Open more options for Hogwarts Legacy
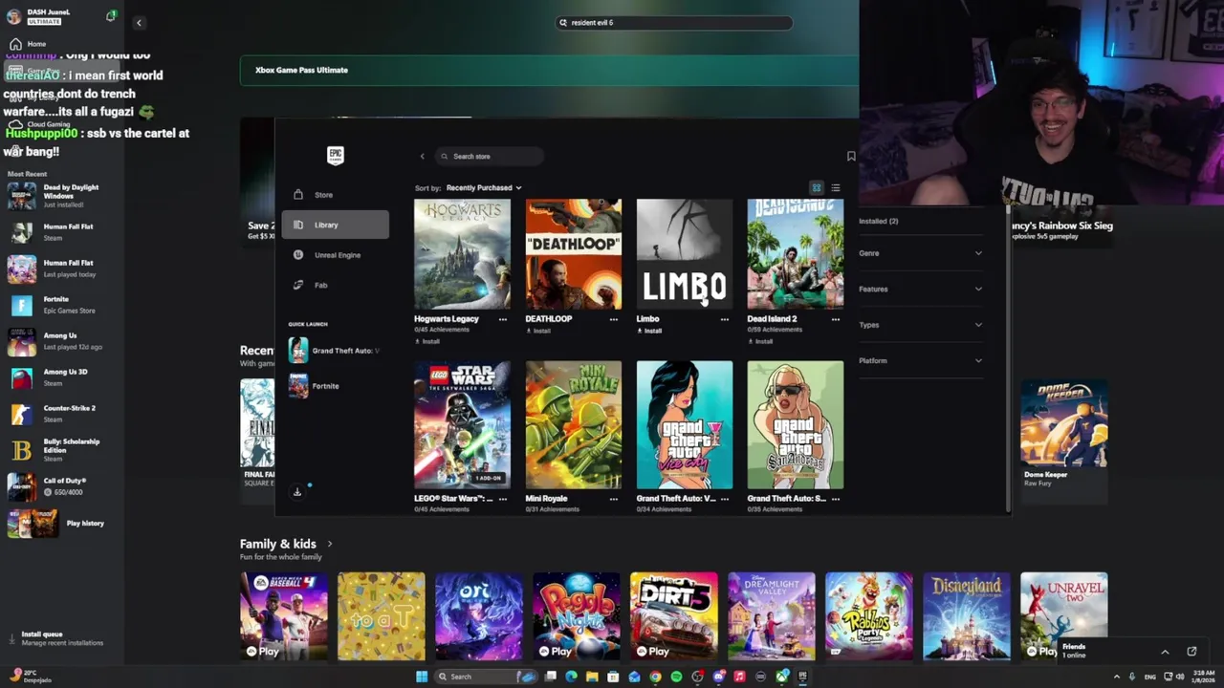This screenshot has width=1224, height=688. coord(503,319)
